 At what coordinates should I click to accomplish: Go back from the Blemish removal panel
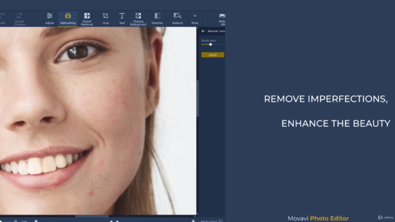coord(203,31)
